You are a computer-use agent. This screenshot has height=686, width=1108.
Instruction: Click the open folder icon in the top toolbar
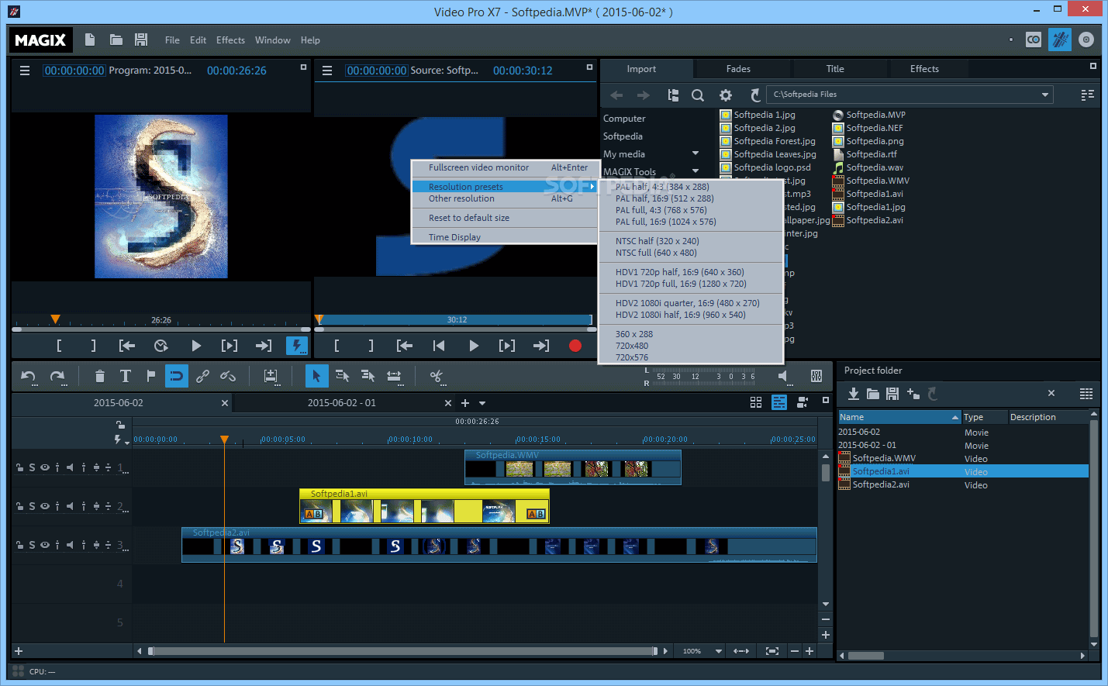tap(116, 40)
